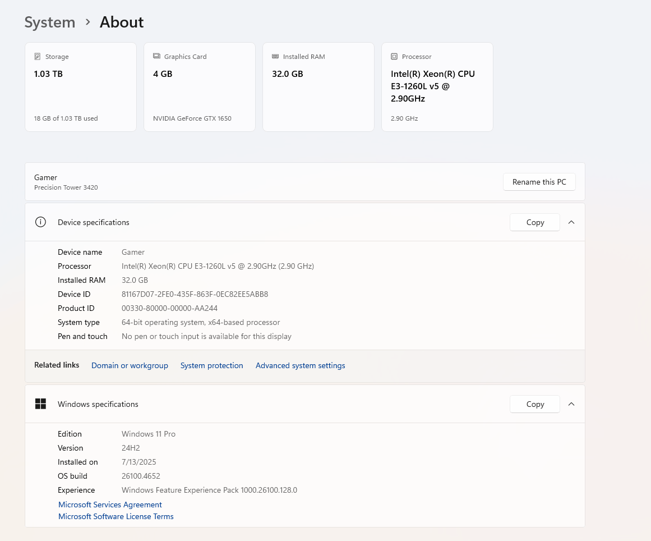Click the Rename this PC button
This screenshot has width=651, height=541.
tap(539, 182)
